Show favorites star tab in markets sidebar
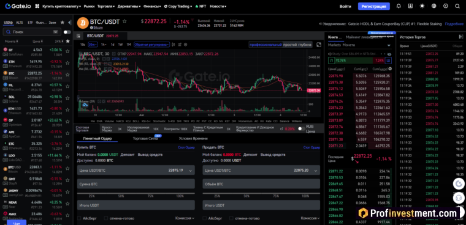 (62, 23)
